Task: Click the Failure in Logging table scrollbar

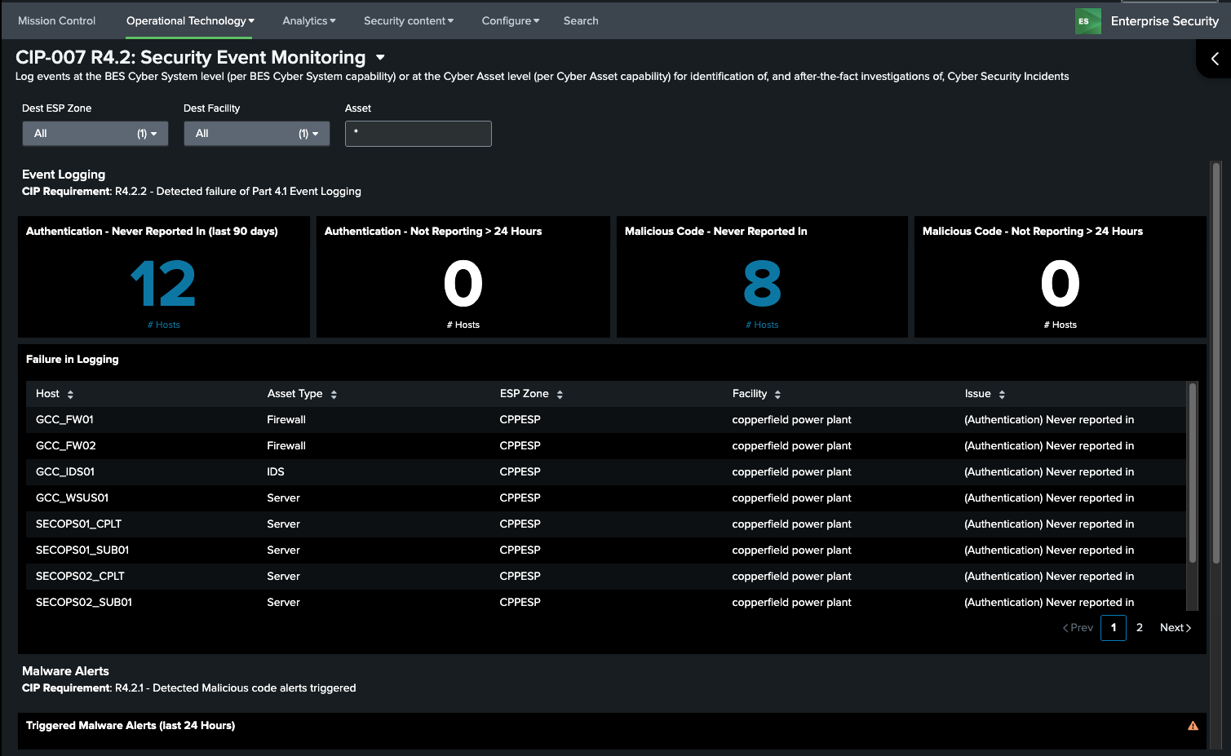Action: (1193, 473)
